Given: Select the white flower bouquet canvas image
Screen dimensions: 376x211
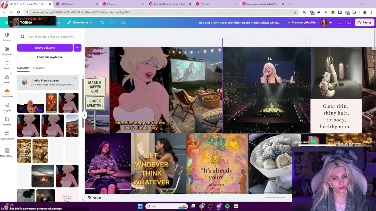Looking at the screenshot, I should (x=270, y=164).
